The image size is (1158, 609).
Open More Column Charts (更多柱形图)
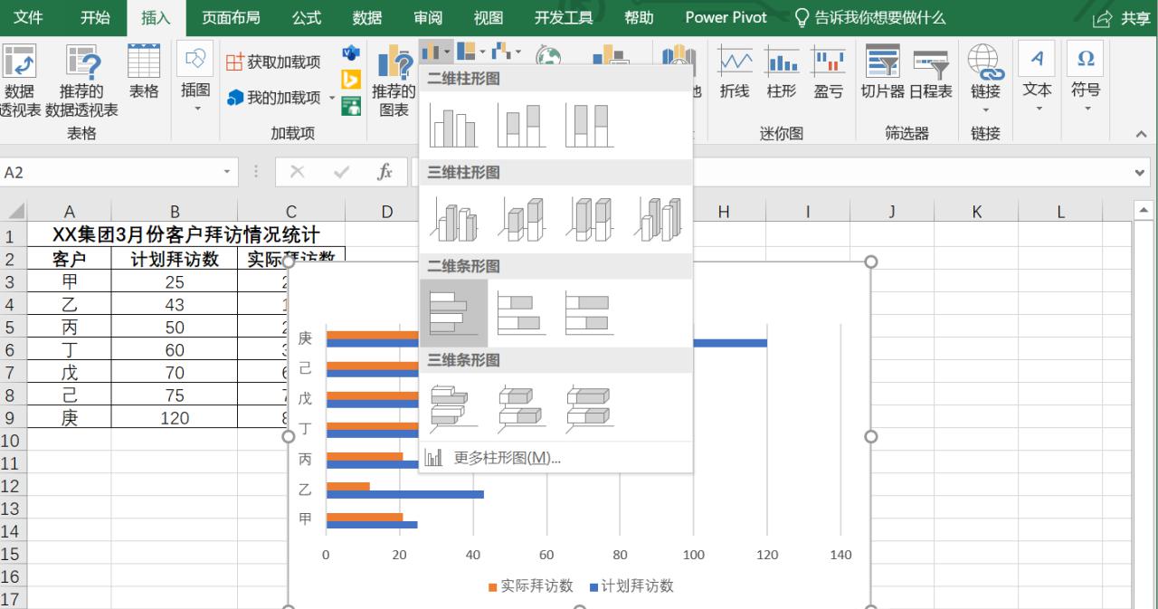tap(555, 458)
